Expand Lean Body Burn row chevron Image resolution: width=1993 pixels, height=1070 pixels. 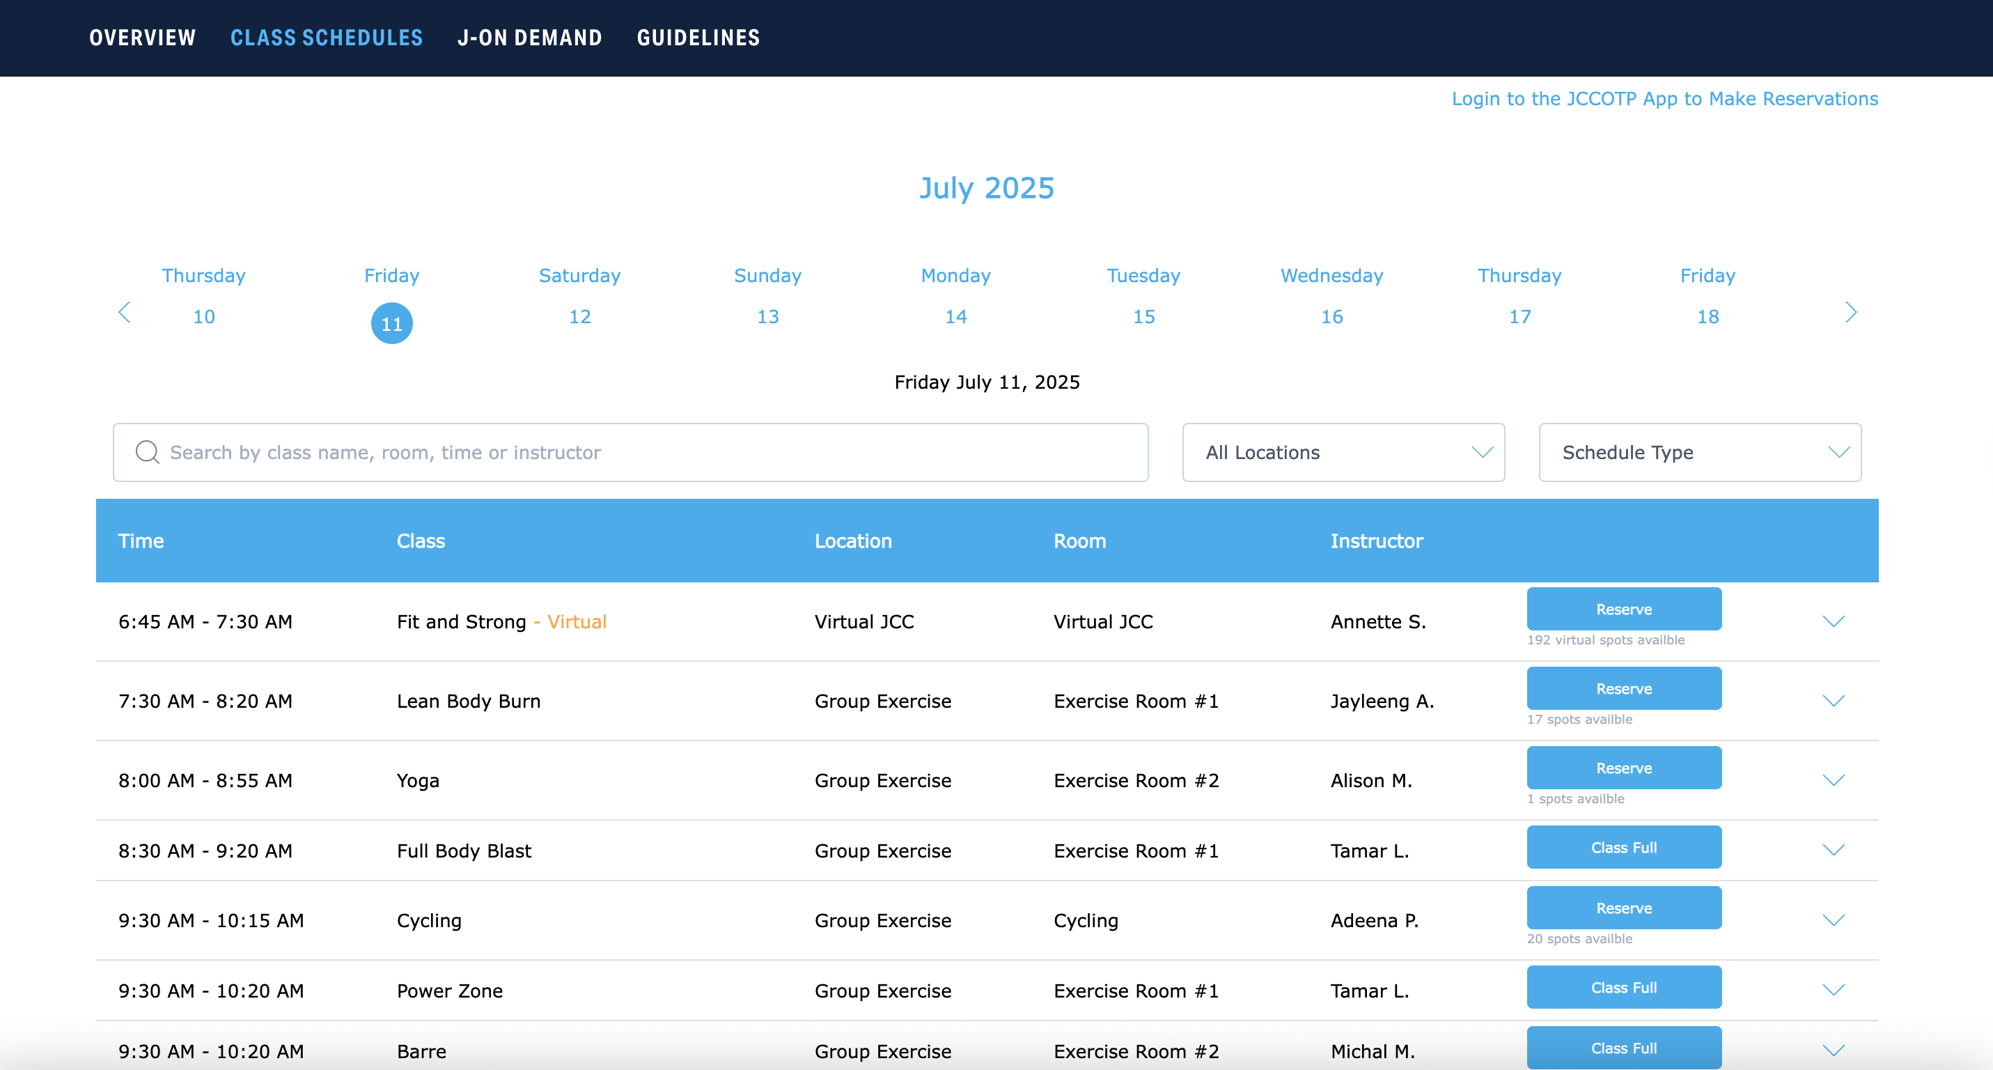tap(1833, 700)
